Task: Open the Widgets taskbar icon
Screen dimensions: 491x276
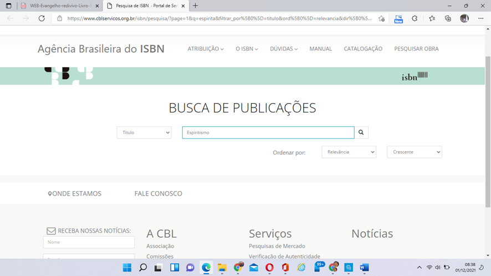Action: click(x=175, y=268)
